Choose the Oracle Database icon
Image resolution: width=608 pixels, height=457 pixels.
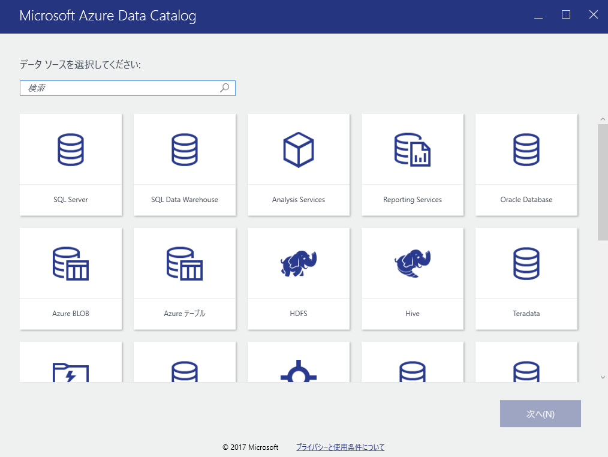pos(526,150)
